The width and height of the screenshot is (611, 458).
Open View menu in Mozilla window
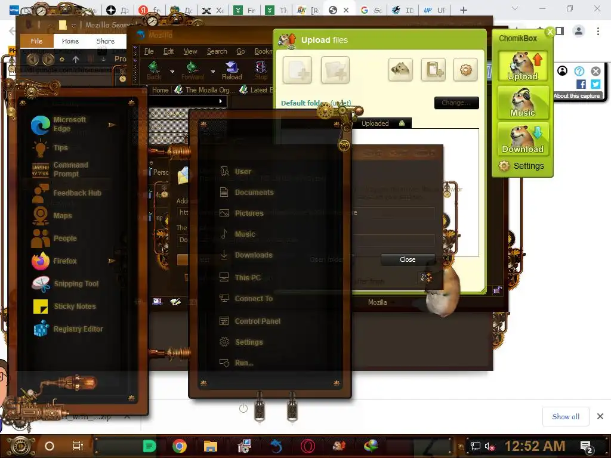(x=190, y=51)
